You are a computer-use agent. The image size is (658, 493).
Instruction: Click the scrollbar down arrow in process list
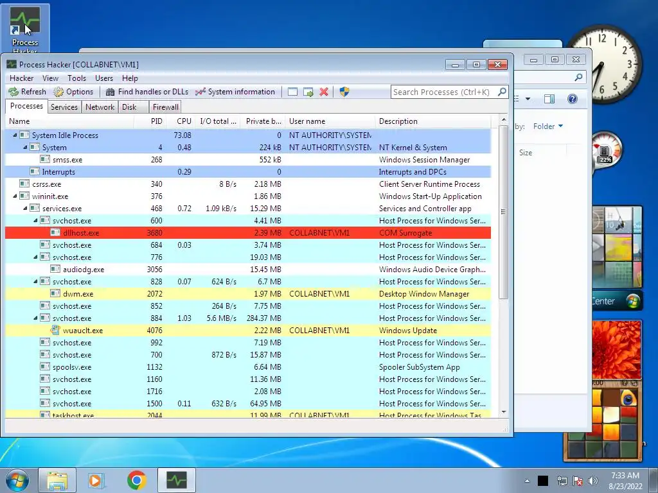504,412
